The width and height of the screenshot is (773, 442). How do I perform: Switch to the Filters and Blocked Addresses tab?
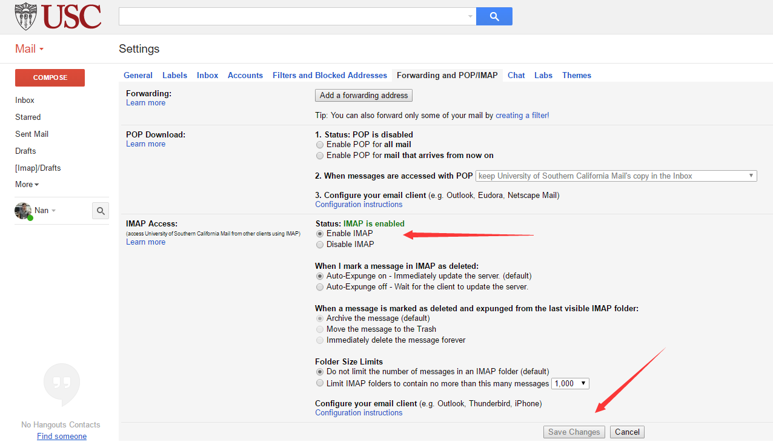(x=330, y=75)
